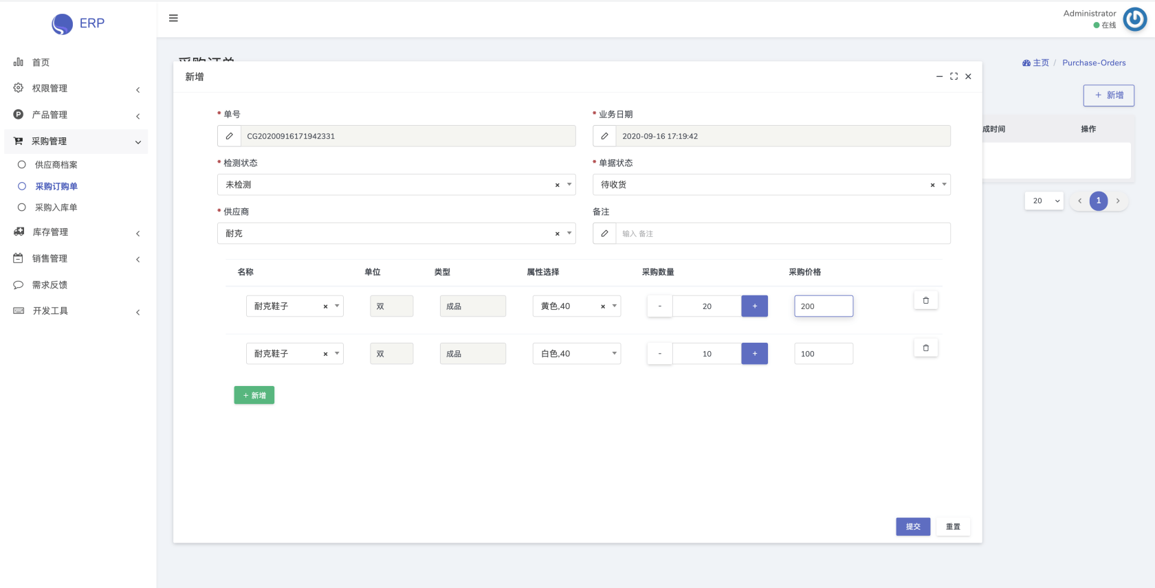Expand the 权限管理 menu

[x=76, y=89]
